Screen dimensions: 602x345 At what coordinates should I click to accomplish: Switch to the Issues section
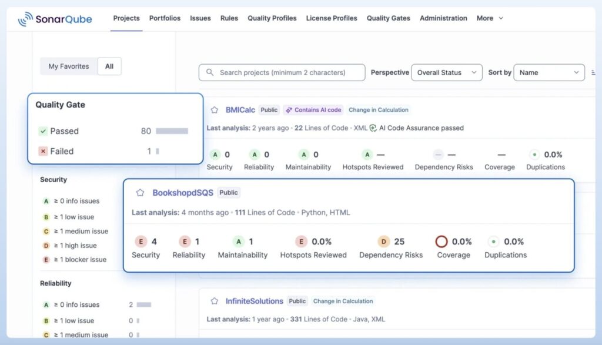click(x=200, y=18)
